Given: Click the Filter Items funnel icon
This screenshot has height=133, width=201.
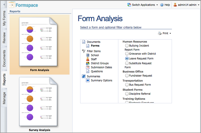Looking at the screenshot, I should coord(84,51).
